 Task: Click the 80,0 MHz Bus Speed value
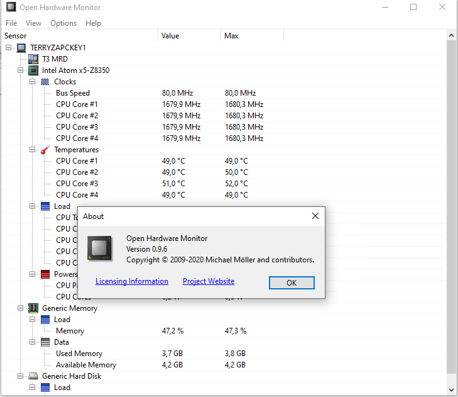click(178, 93)
